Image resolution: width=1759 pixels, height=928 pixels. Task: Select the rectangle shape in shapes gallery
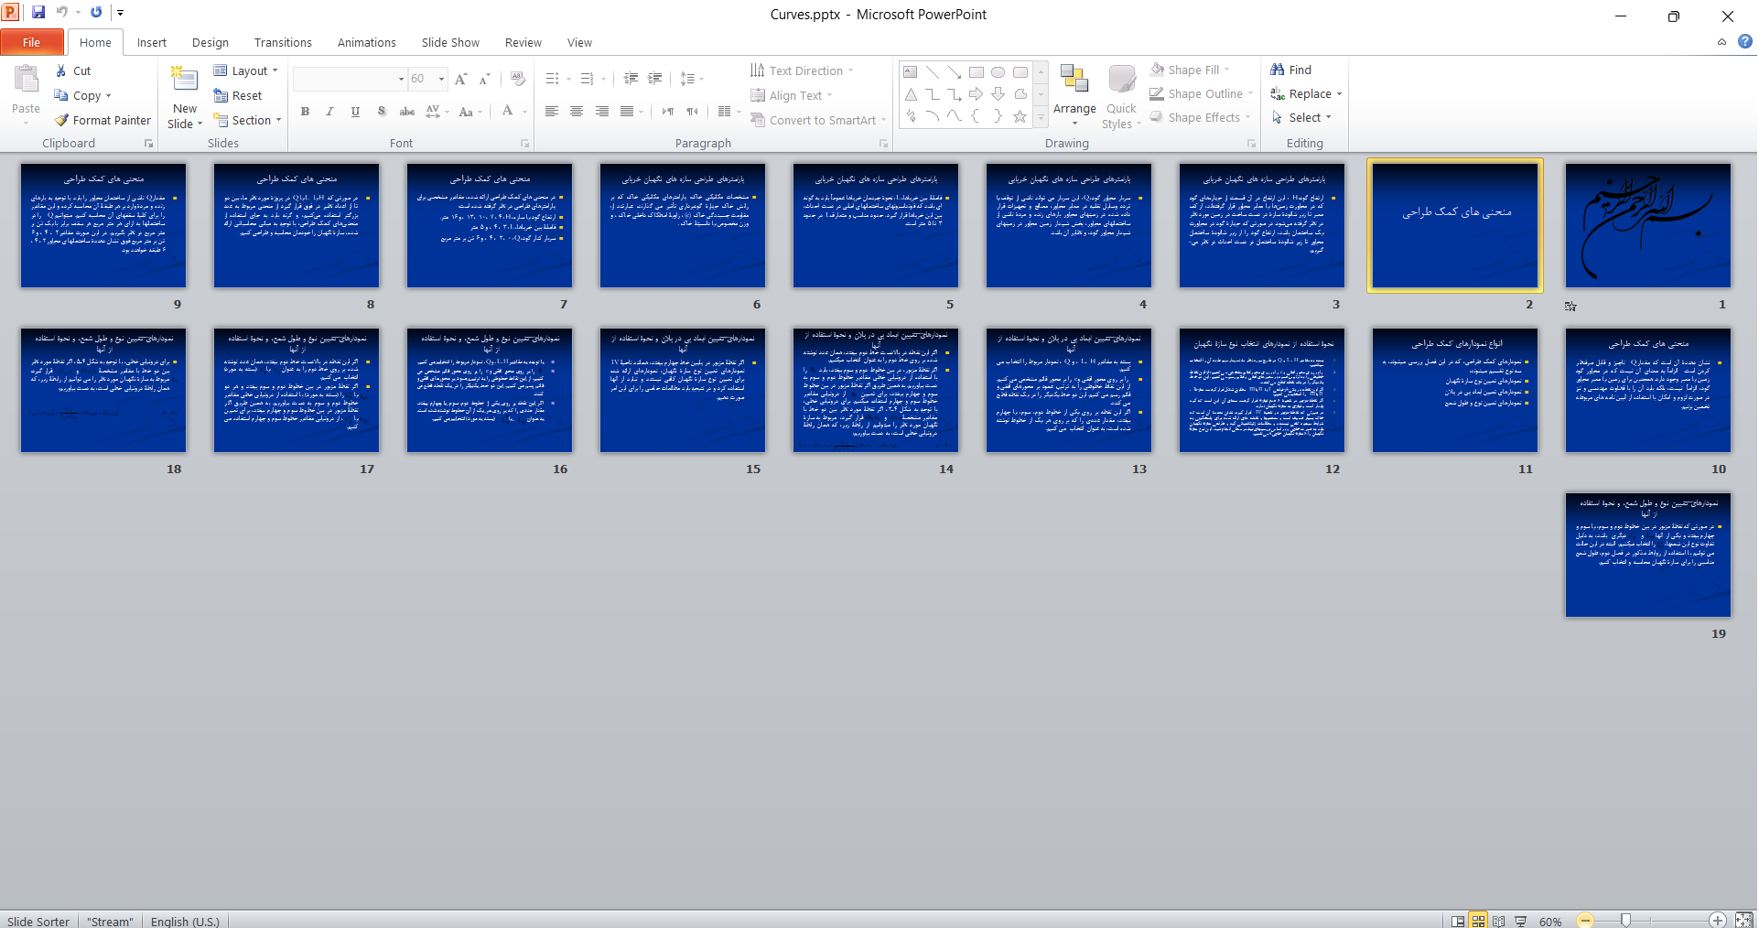(977, 72)
